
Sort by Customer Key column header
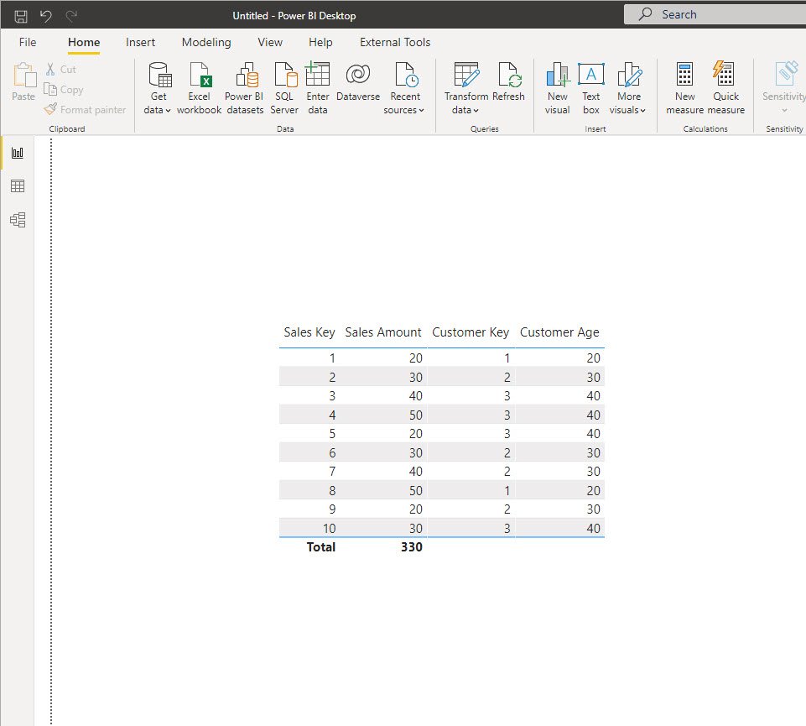click(x=471, y=332)
